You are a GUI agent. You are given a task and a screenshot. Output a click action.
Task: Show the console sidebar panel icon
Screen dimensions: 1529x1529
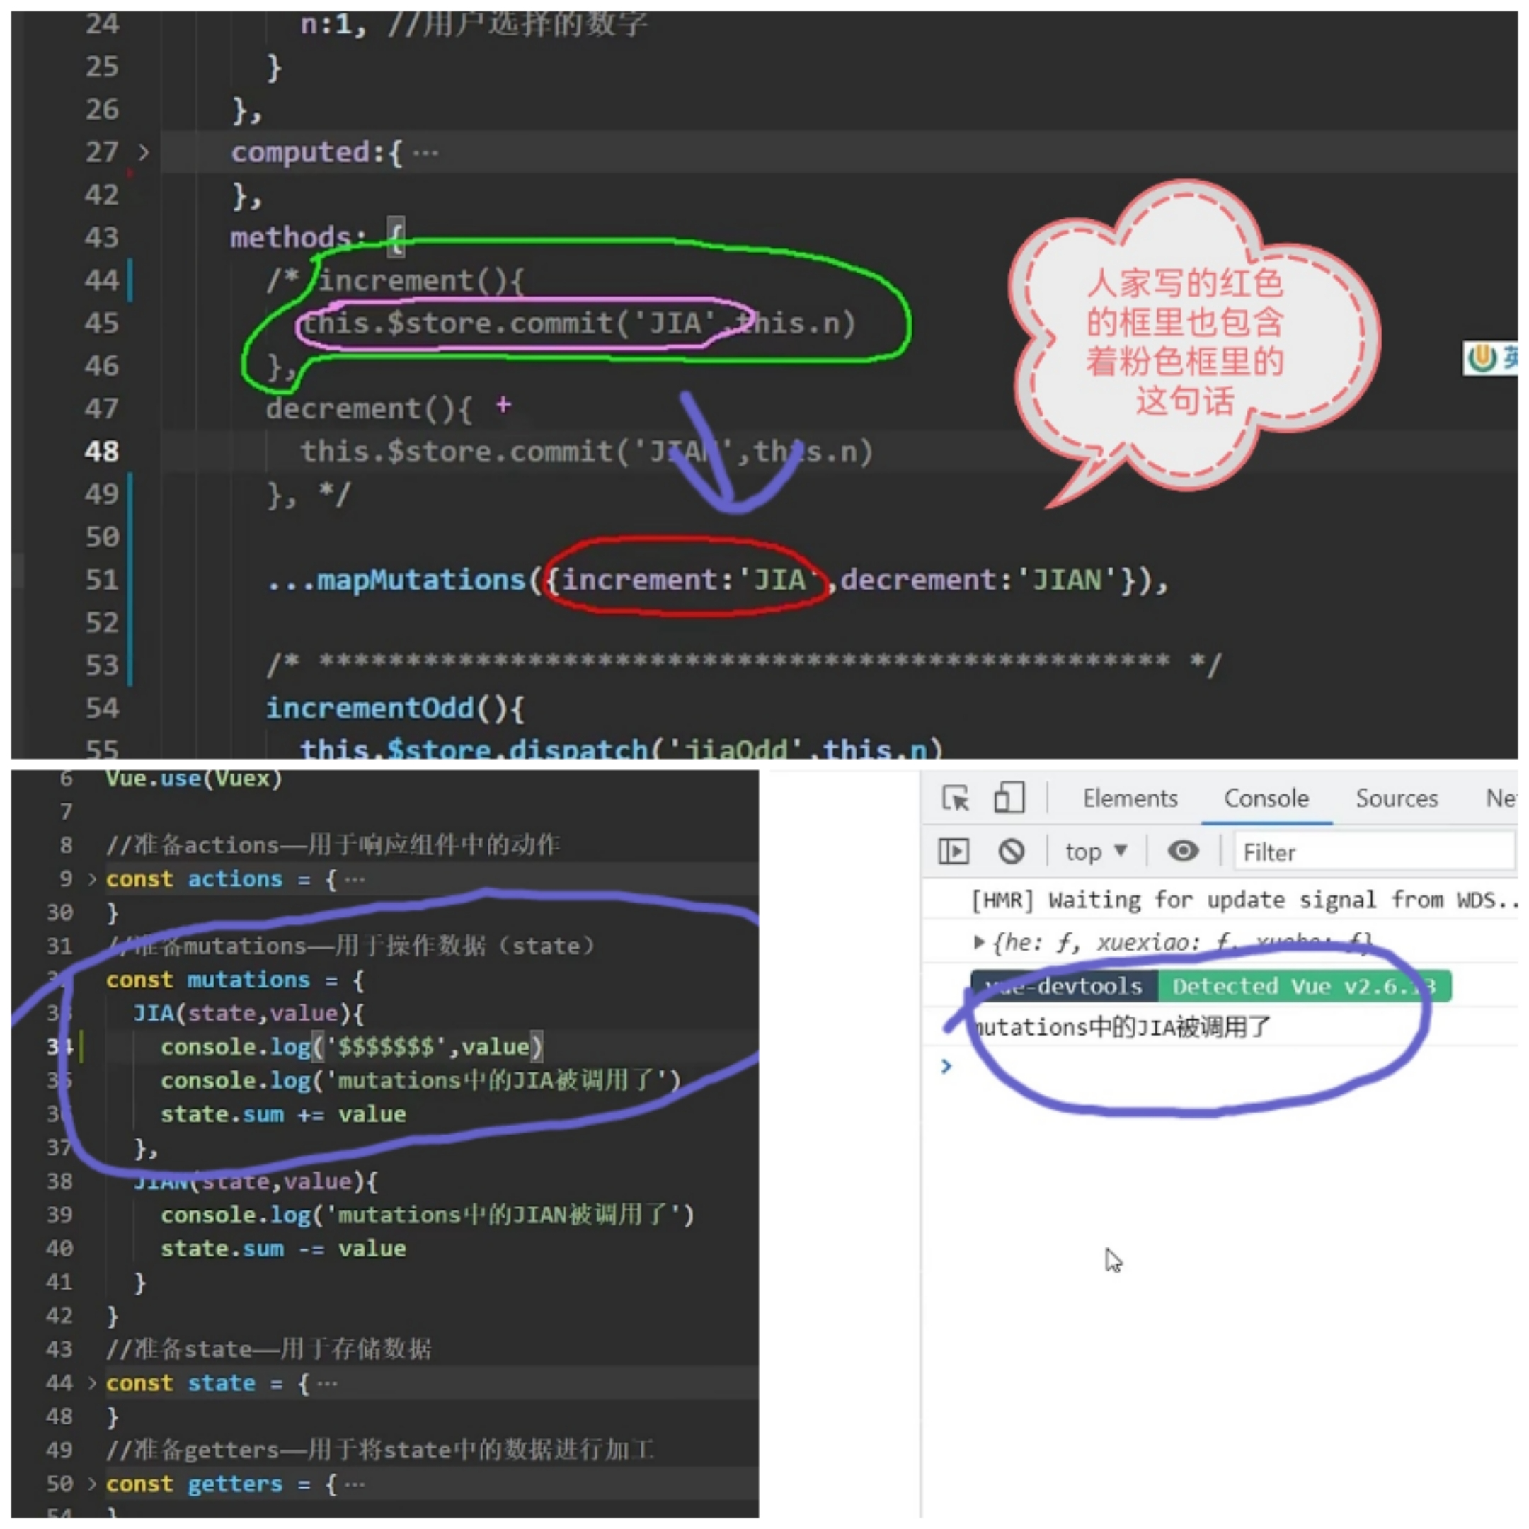(953, 852)
